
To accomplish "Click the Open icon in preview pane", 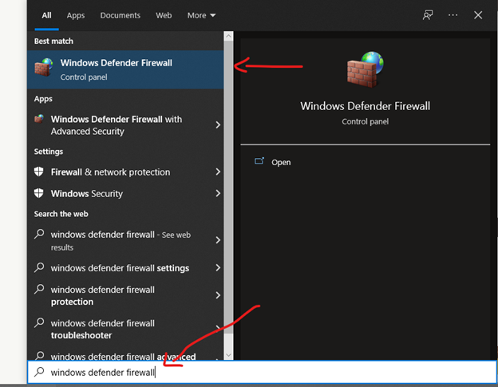I will (259, 161).
